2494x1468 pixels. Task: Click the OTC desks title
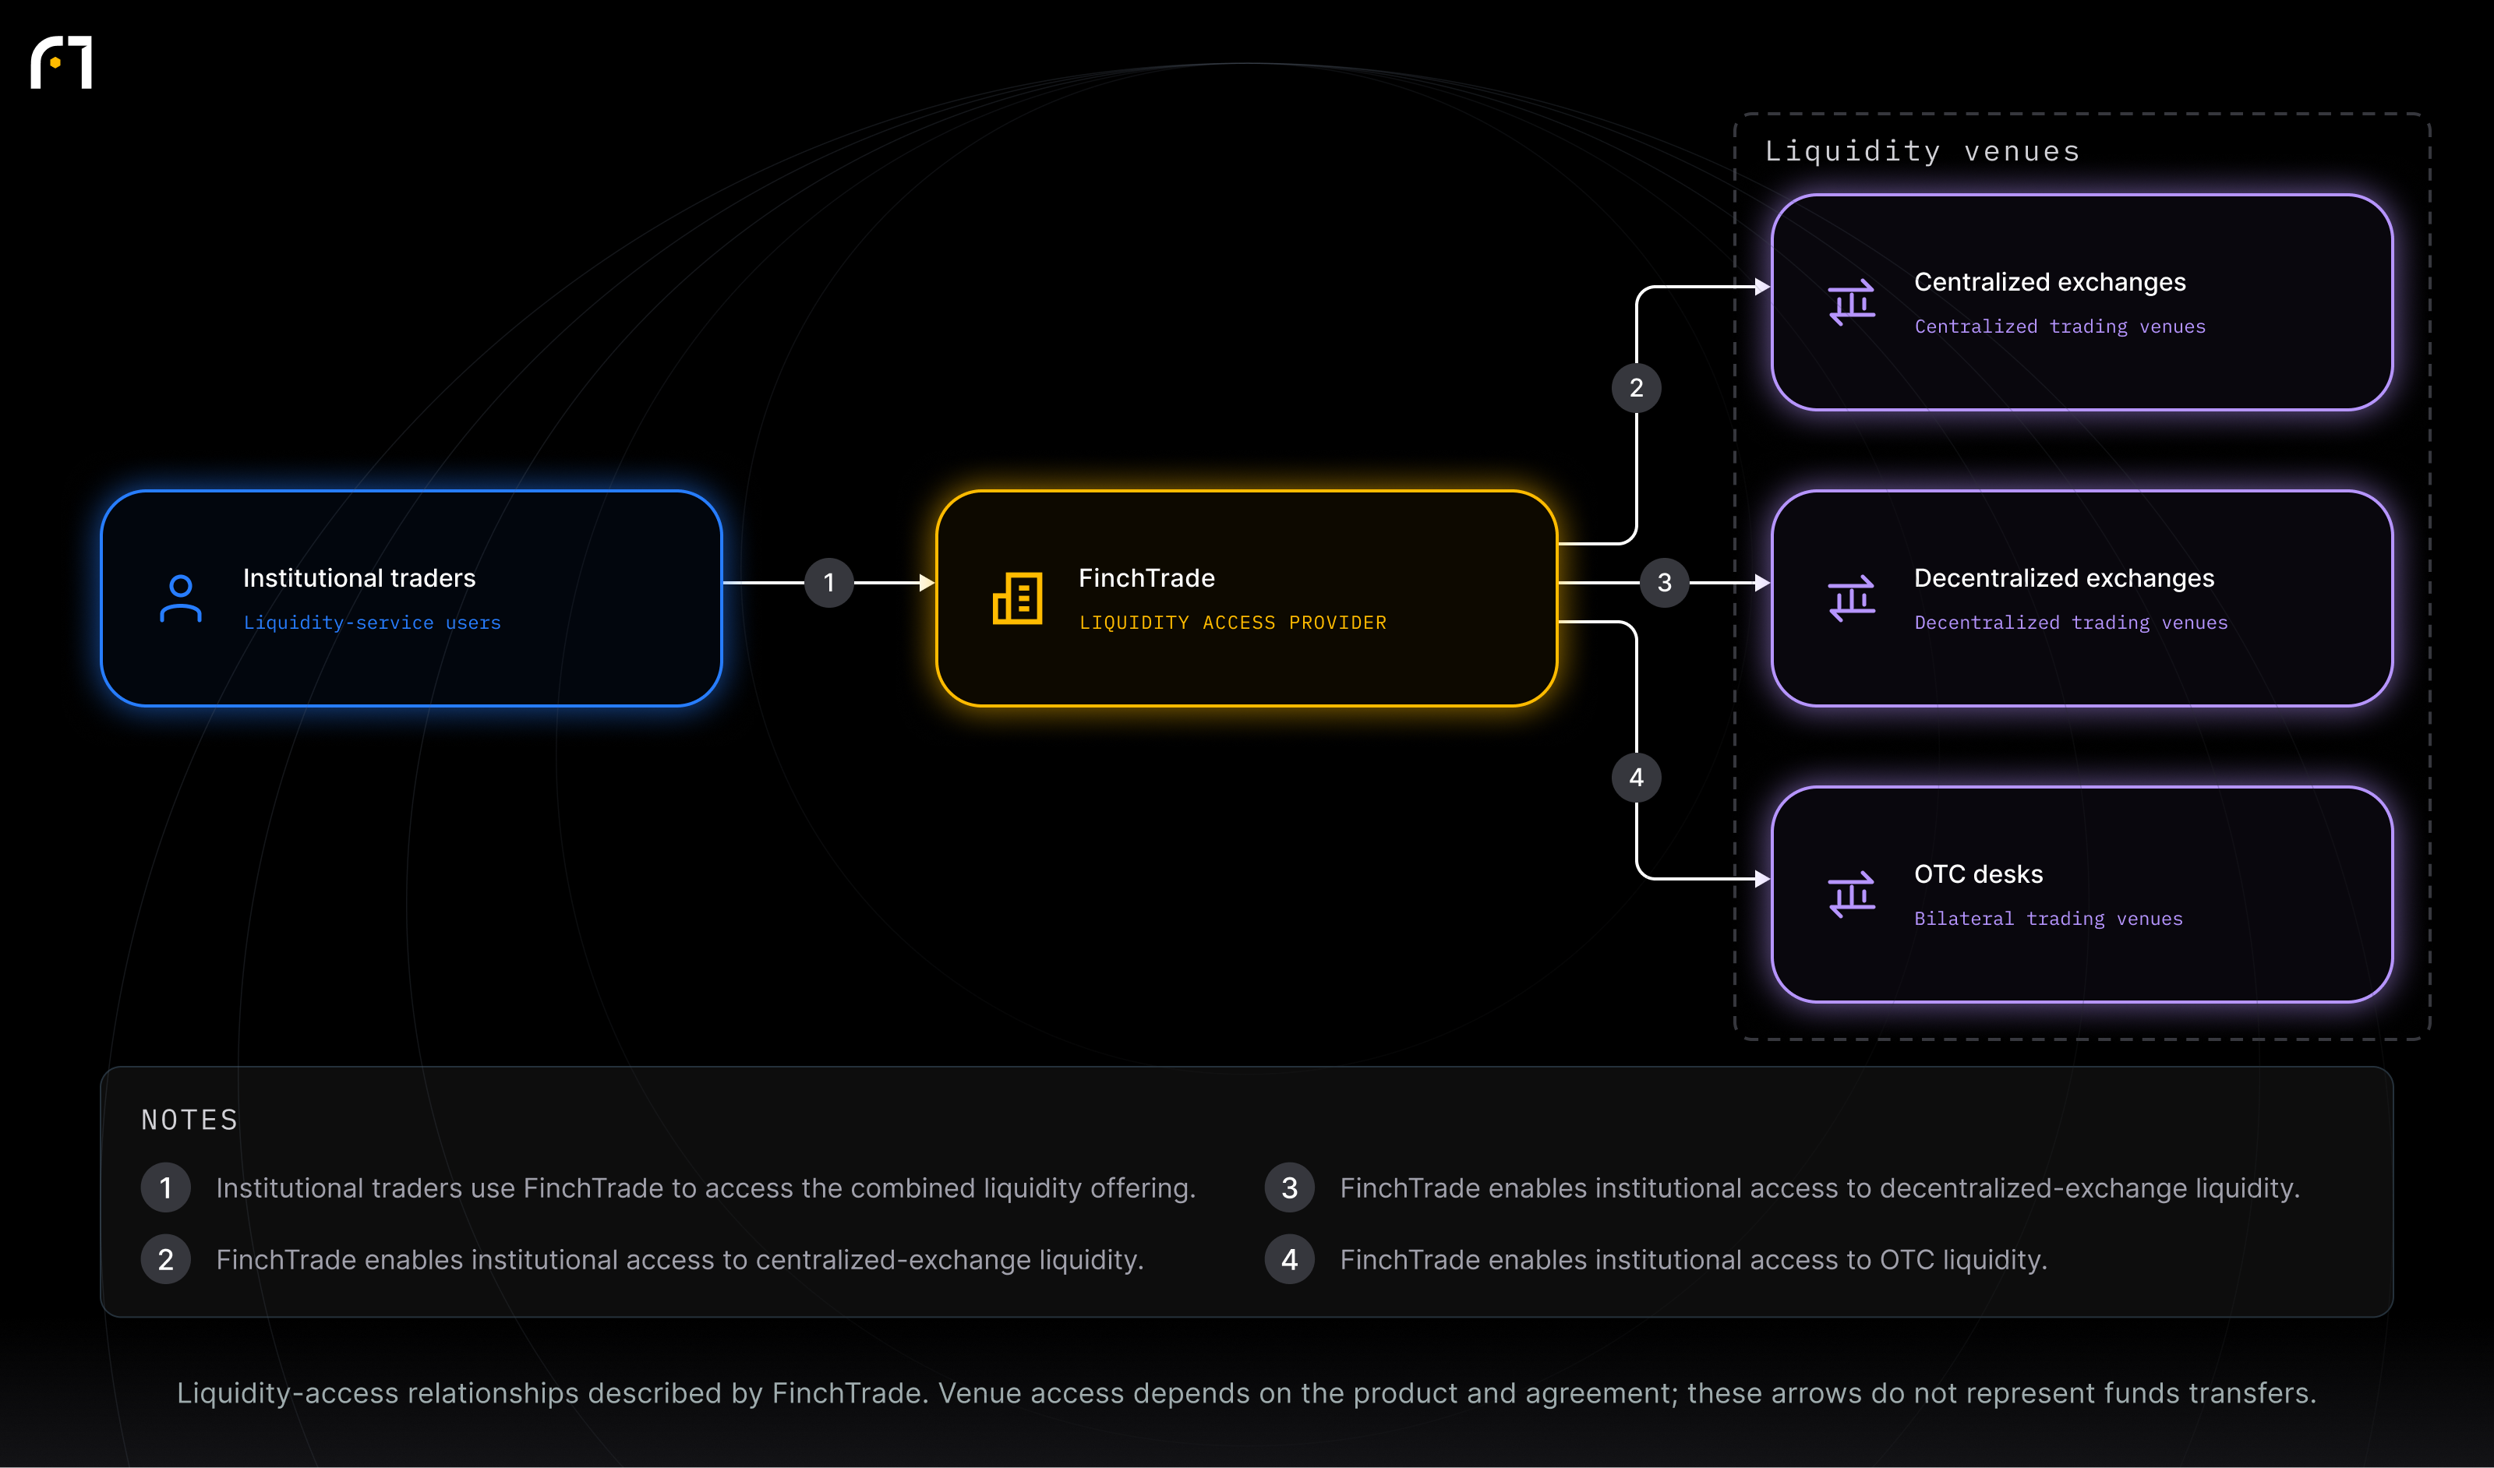[x=1978, y=873]
